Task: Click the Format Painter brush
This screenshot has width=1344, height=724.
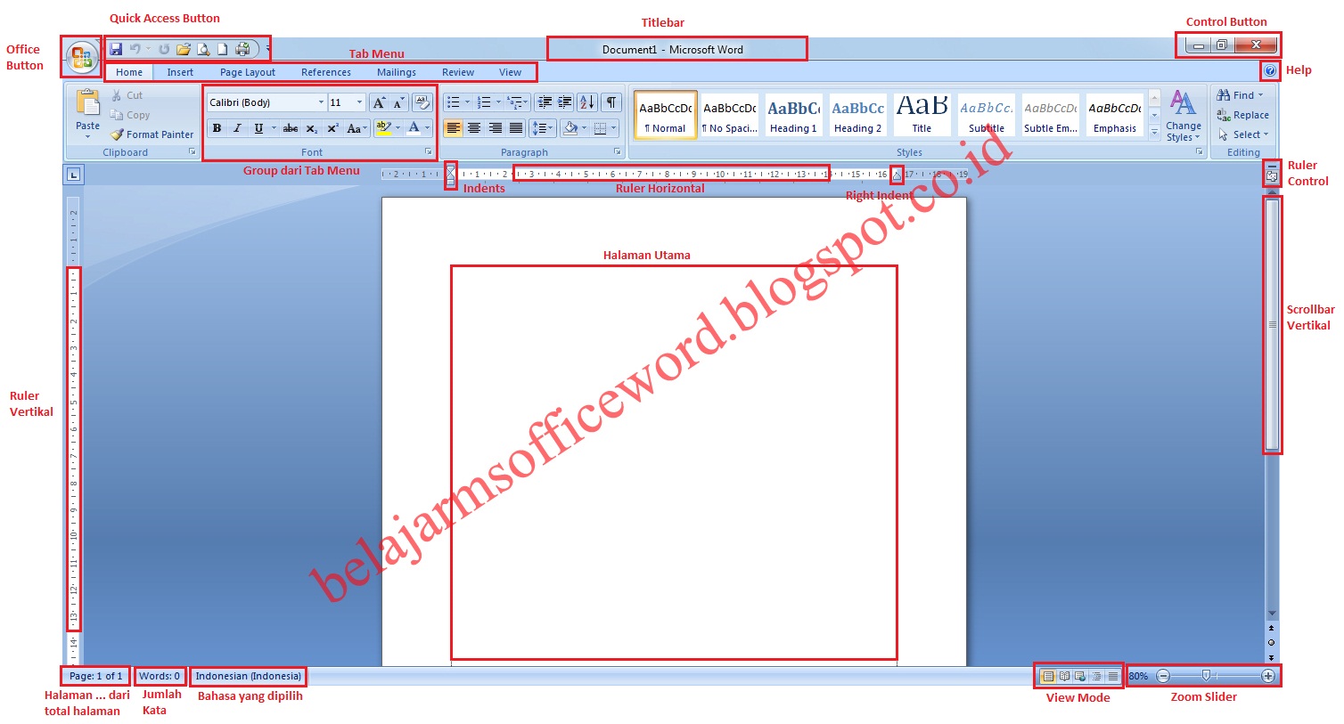Action: coord(152,134)
